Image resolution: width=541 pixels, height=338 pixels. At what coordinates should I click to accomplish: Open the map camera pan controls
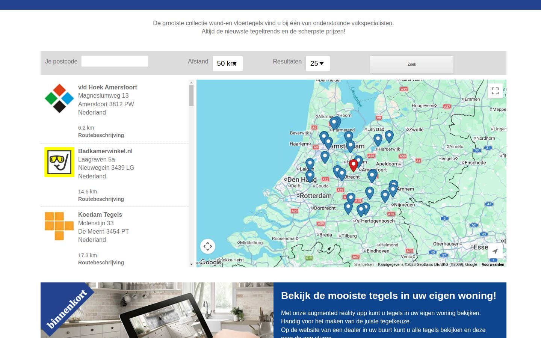[207, 246]
